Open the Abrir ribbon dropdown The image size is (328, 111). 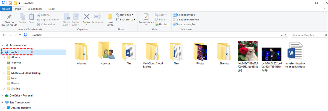(161, 15)
